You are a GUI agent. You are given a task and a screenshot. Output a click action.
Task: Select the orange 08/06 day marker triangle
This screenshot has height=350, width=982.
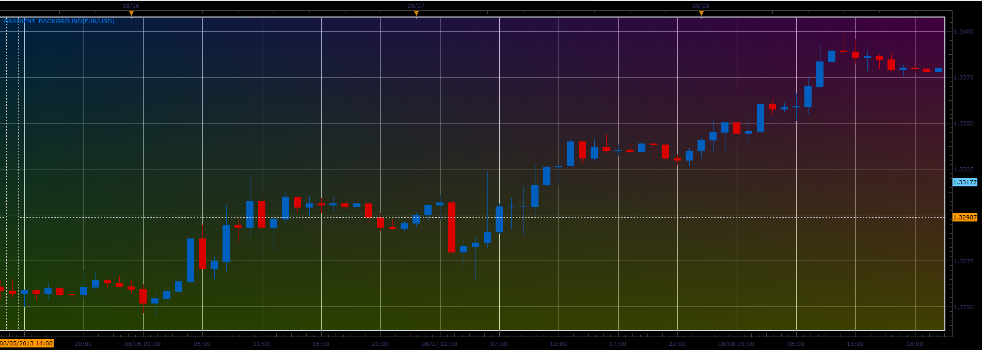[x=131, y=13]
